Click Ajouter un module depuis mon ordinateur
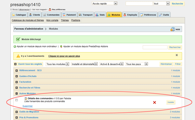 pos(37,47)
